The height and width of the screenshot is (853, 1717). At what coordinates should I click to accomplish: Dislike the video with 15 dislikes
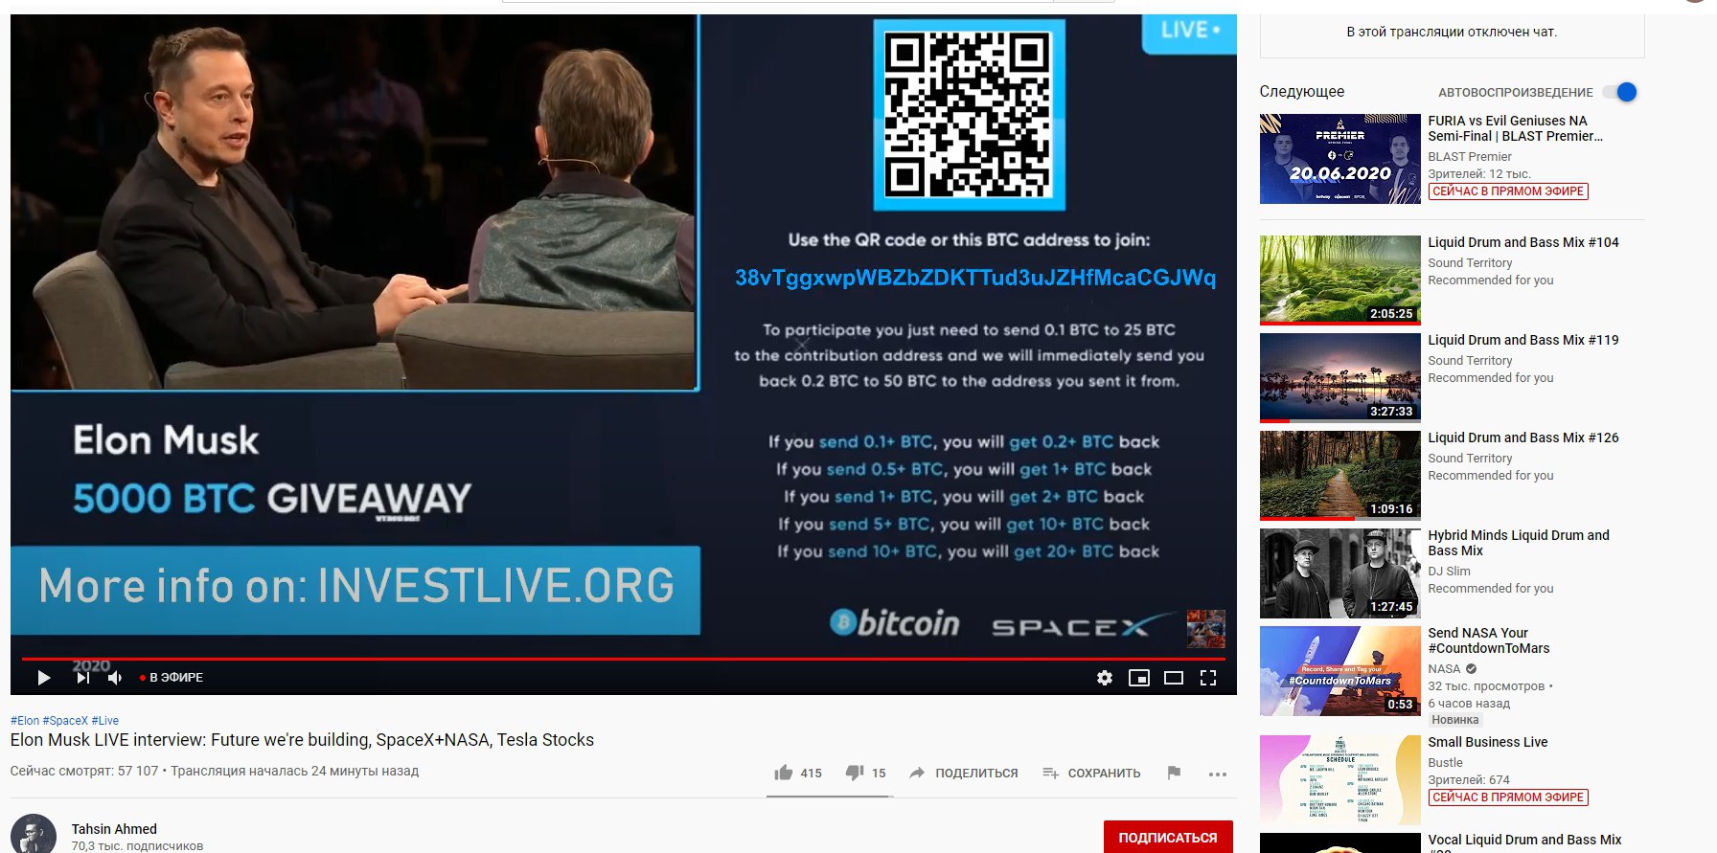coord(865,773)
